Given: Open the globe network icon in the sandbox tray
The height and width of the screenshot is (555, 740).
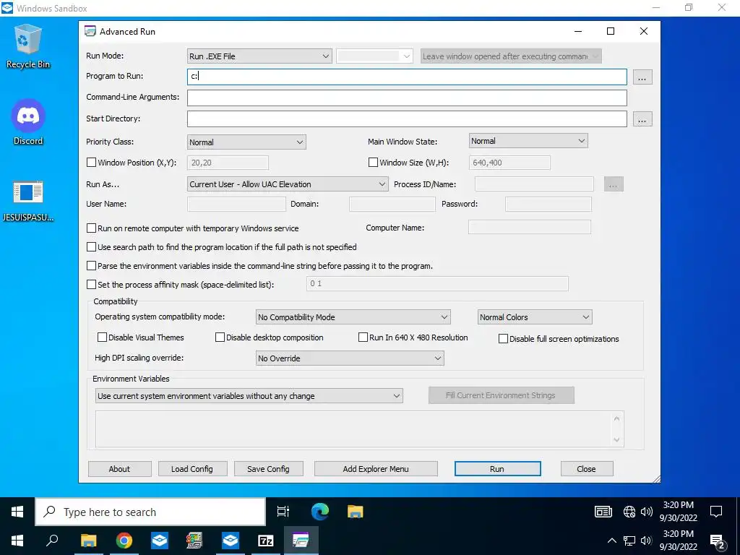Looking at the screenshot, I should point(629,512).
